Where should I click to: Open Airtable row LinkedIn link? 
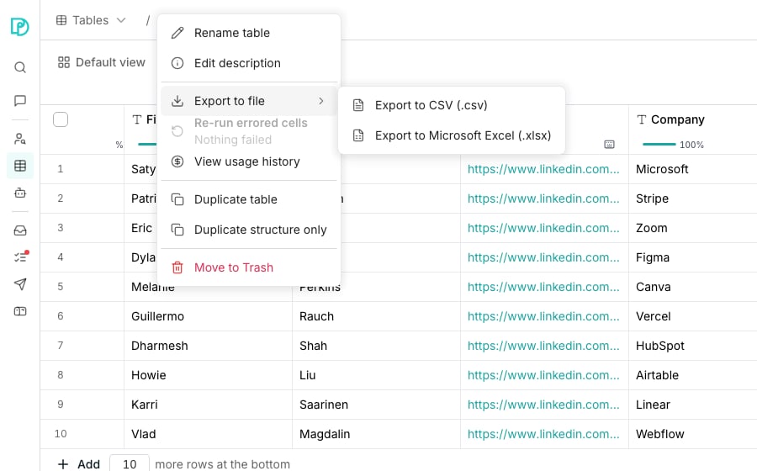(x=543, y=375)
